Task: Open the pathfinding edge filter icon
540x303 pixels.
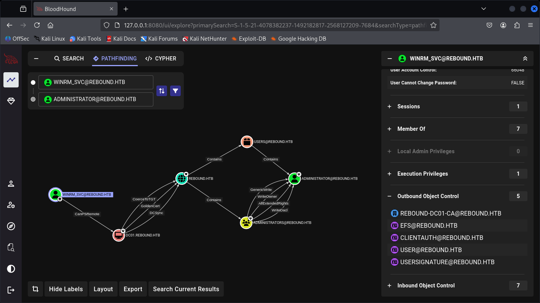Action: point(175,91)
